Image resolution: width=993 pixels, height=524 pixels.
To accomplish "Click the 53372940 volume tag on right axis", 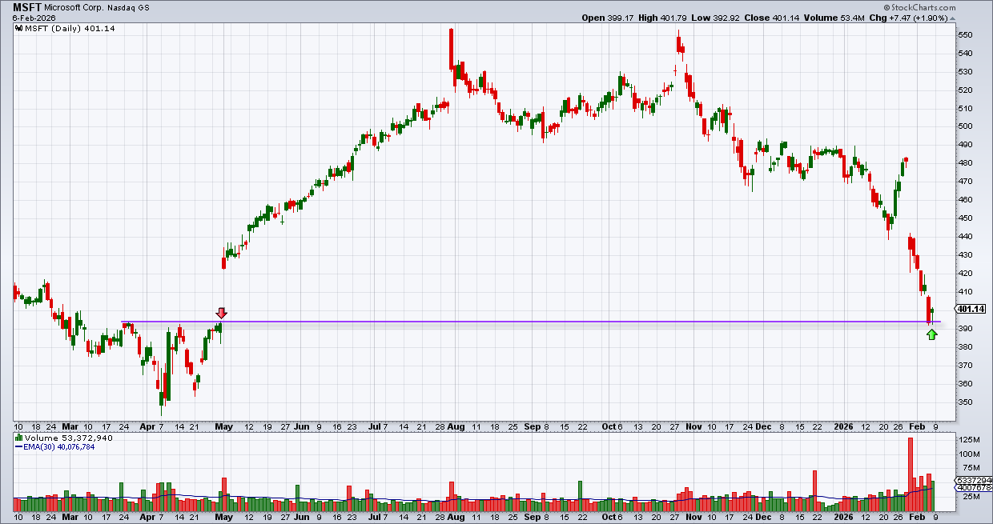I will point(974,480).
